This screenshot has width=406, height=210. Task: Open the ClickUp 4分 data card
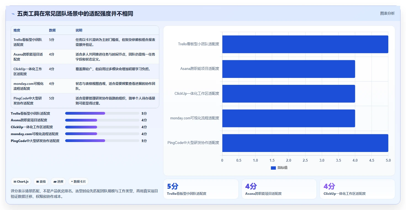[x=357, y=189]
